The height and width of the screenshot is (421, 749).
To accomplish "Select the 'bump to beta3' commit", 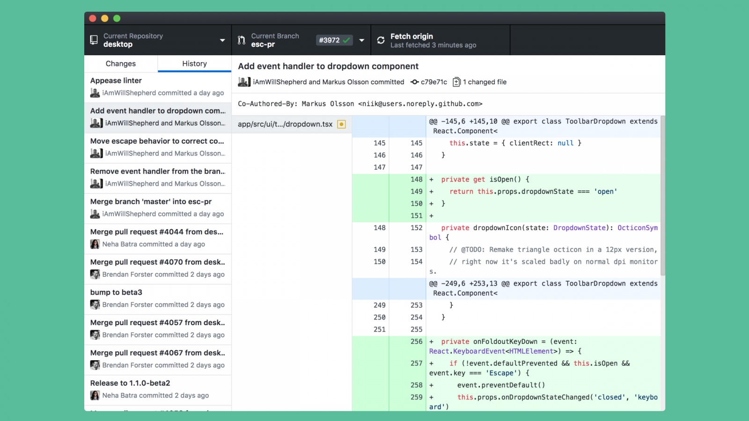I will coord(157,298).
